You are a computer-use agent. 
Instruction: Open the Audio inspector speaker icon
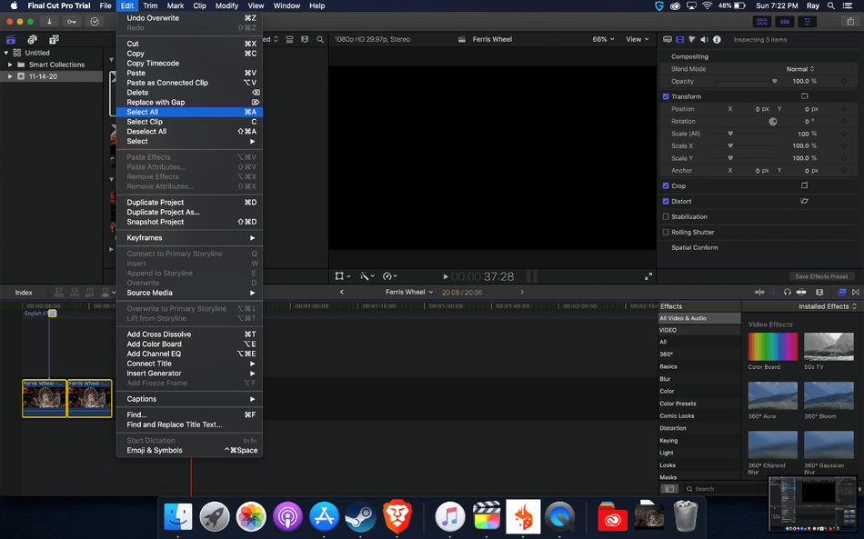(x=704, y=40)
